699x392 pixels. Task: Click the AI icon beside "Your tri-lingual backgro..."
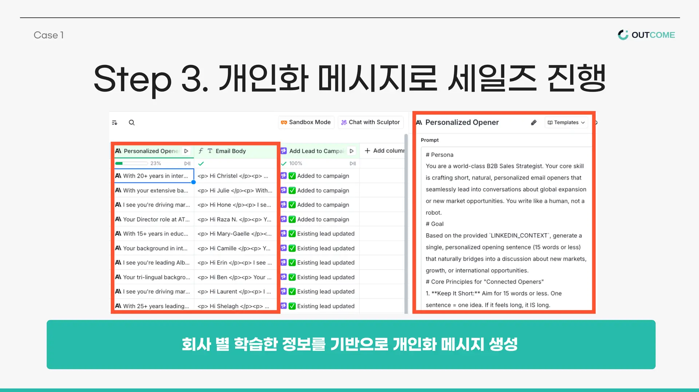(x=118, y=277)
